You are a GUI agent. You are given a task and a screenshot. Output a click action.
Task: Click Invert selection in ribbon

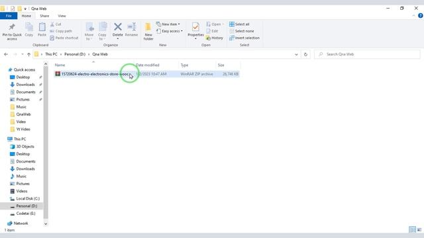click(244, 38)
